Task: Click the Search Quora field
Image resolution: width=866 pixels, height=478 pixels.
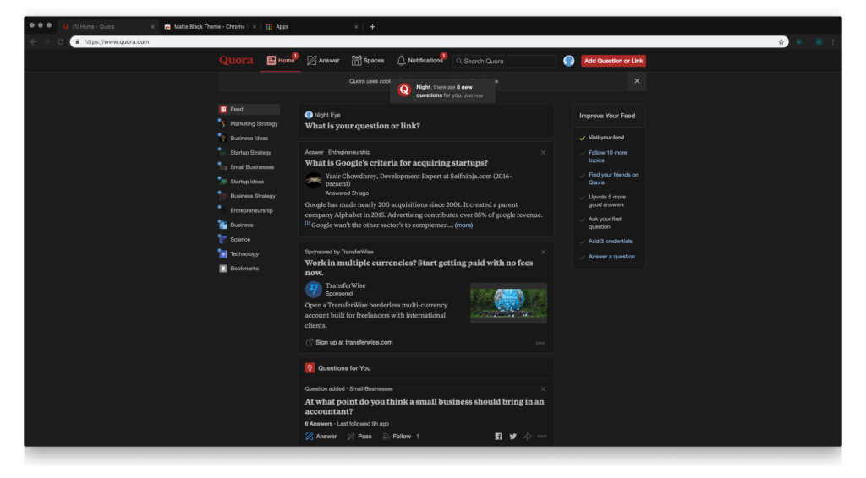Action: click(x=504, y=61)
